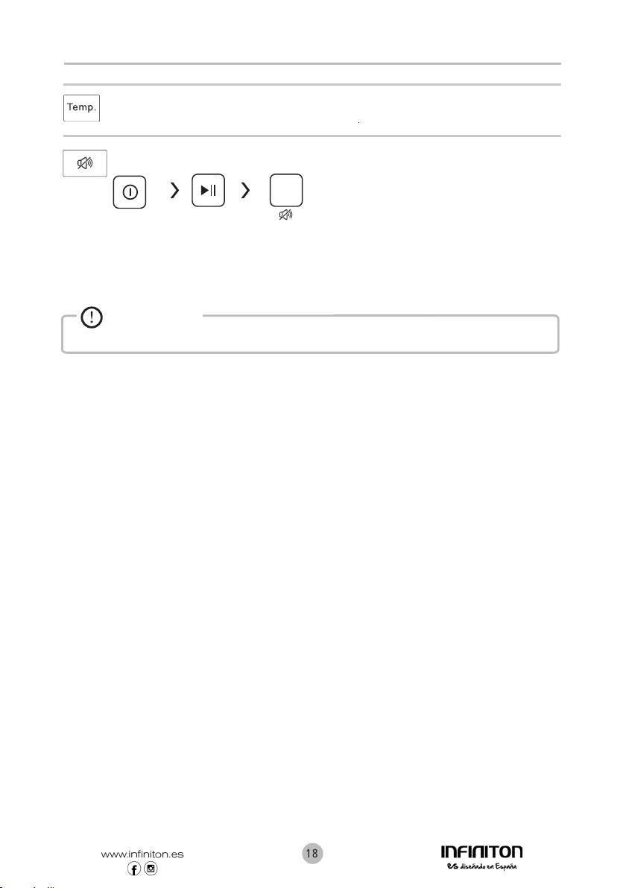Click the INFINITON brand logo
The width and height of the screenshot is (626, 888).
[x=482, y=851]
